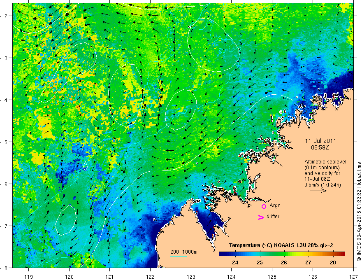The image size is (362, 280).
Task: Click the '120' longitude axis label
Action: [69, 277]
